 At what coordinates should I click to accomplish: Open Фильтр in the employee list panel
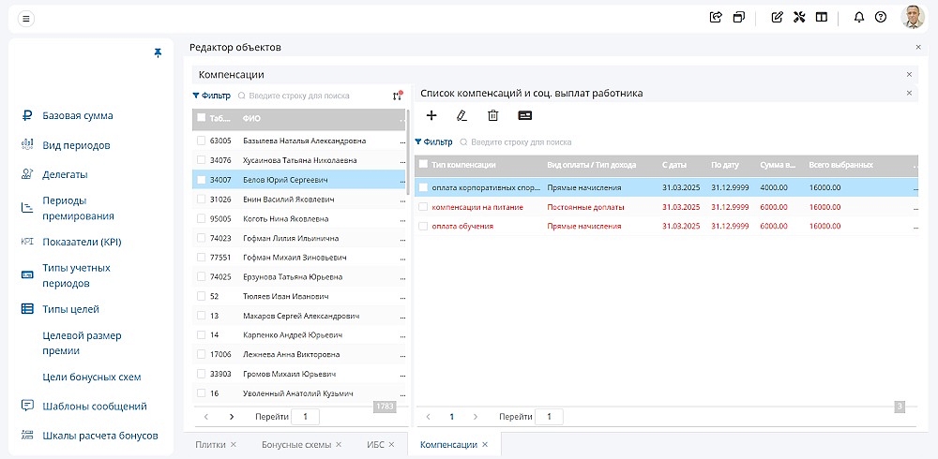(x=211, y=96)
